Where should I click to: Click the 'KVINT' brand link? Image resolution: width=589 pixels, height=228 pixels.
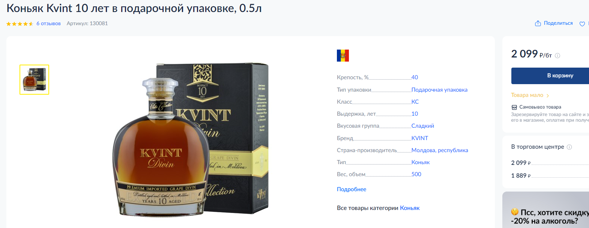click(x=420, y=138)
